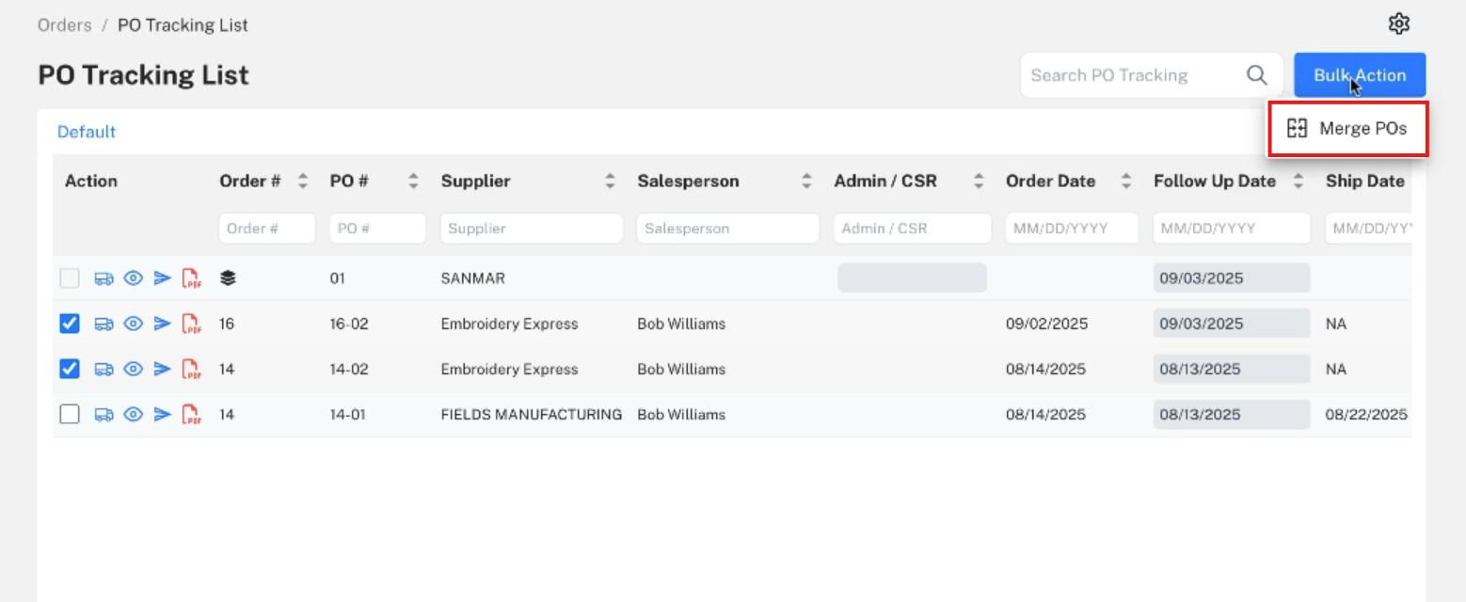Deselect the checkbox for PO 14-02
The image size is (1466, 602).
point(69,369)
